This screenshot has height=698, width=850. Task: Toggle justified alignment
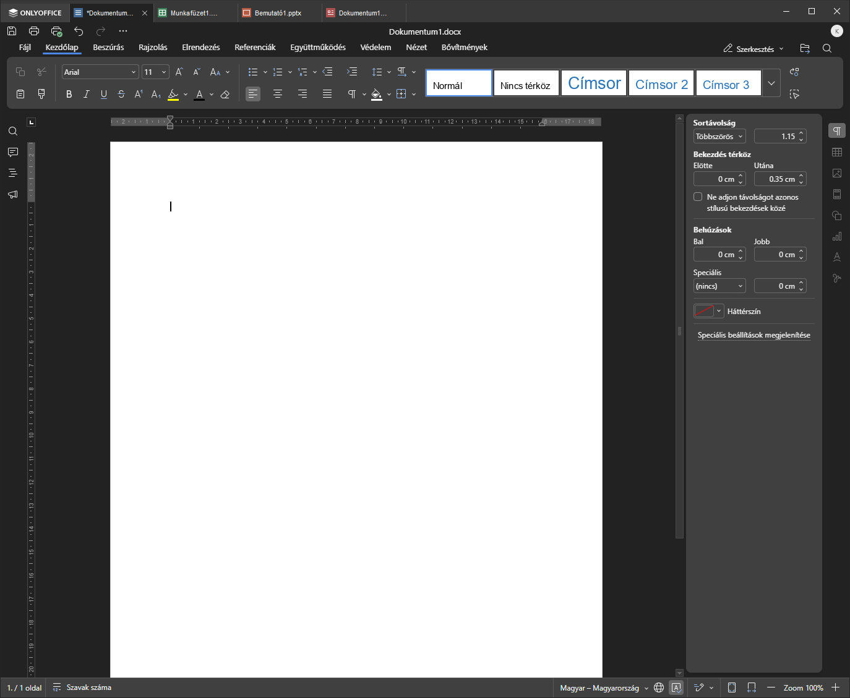pos(327,94)
